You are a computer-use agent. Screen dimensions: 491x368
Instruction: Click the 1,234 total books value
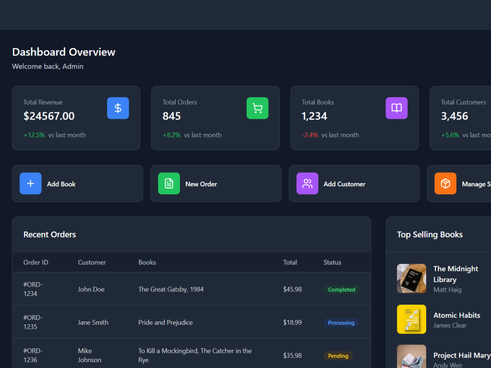click(314, 116)
